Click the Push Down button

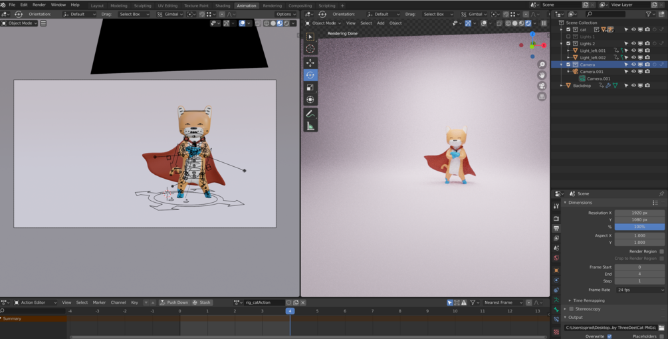click(x=174, y=302)
